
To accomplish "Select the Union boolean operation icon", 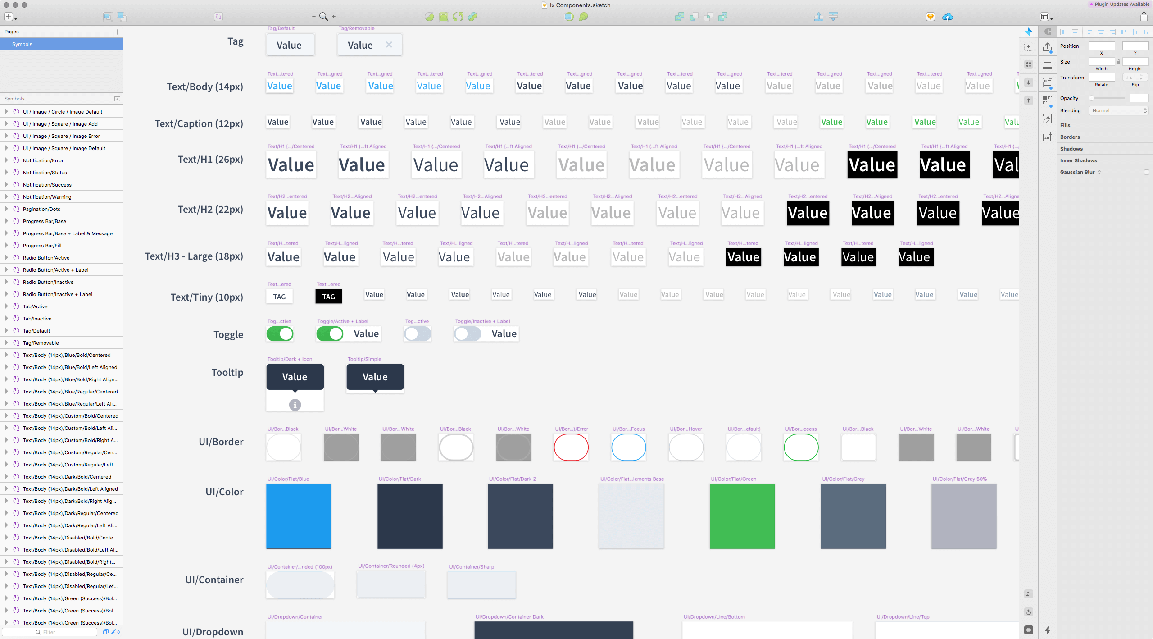I will point(680,17).
